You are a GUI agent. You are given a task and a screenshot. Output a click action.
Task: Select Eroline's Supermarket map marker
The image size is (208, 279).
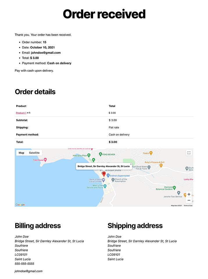(108, 176)
